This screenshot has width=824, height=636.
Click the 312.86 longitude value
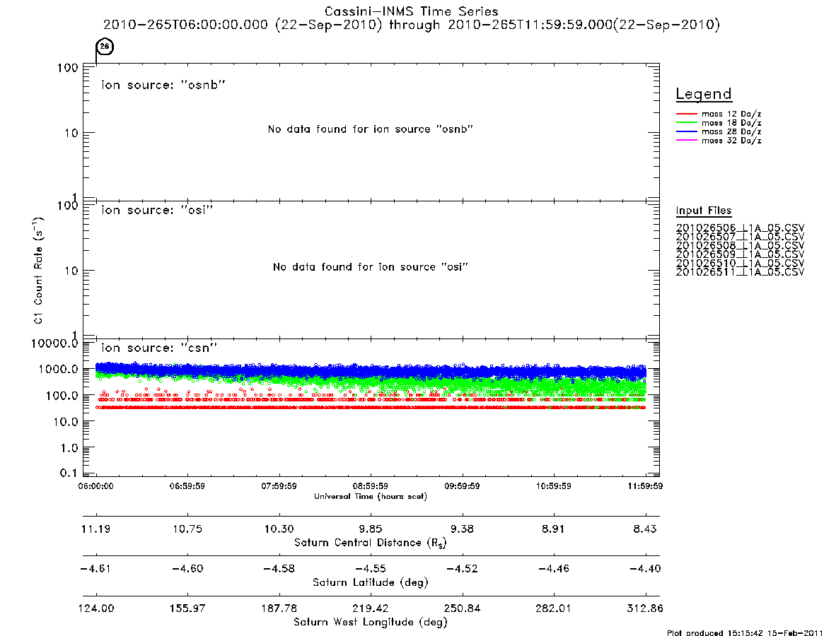[x=645, y=608]
